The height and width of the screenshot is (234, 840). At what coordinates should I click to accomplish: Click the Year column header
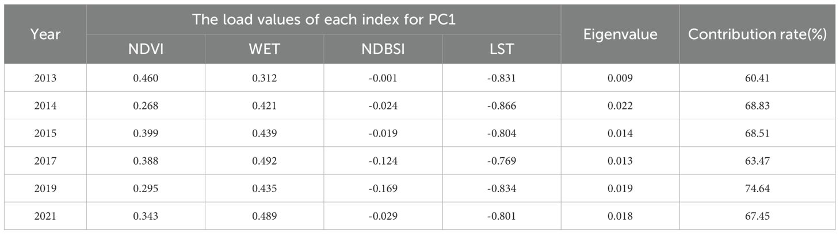point(45,35)
